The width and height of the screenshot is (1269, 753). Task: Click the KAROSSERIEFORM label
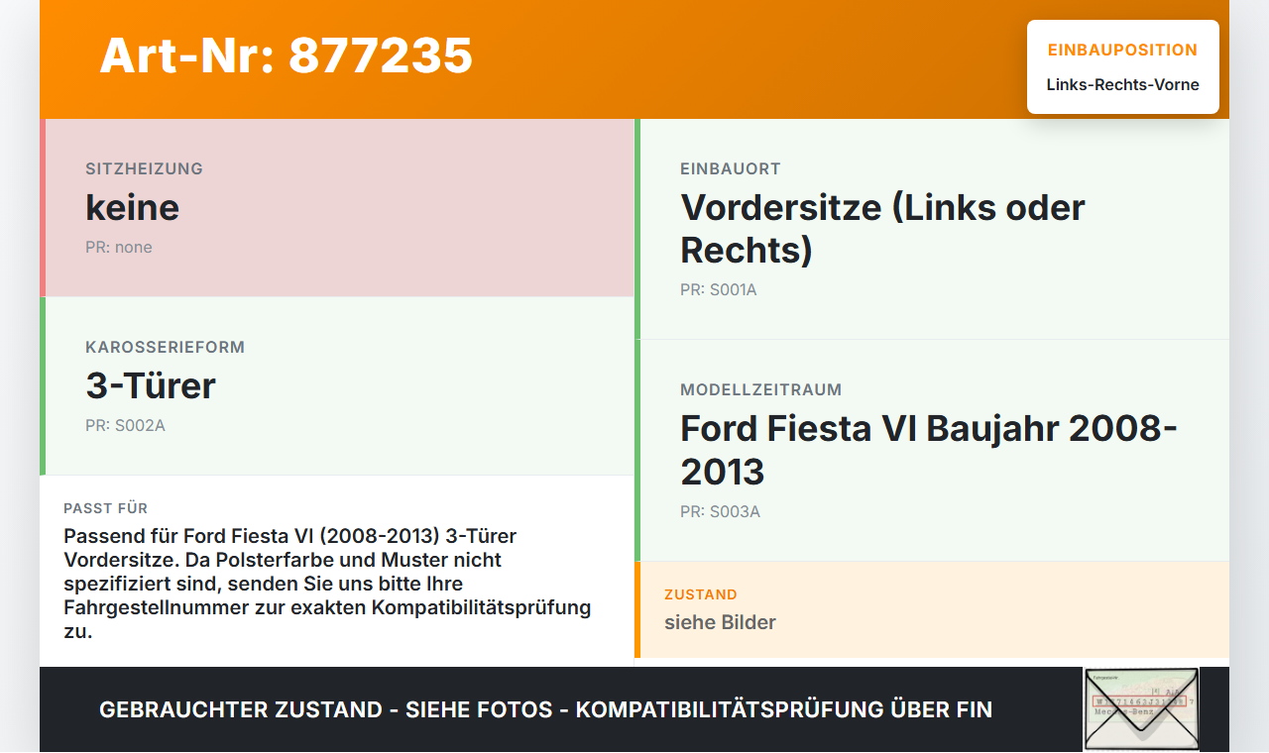click(165, 347)
